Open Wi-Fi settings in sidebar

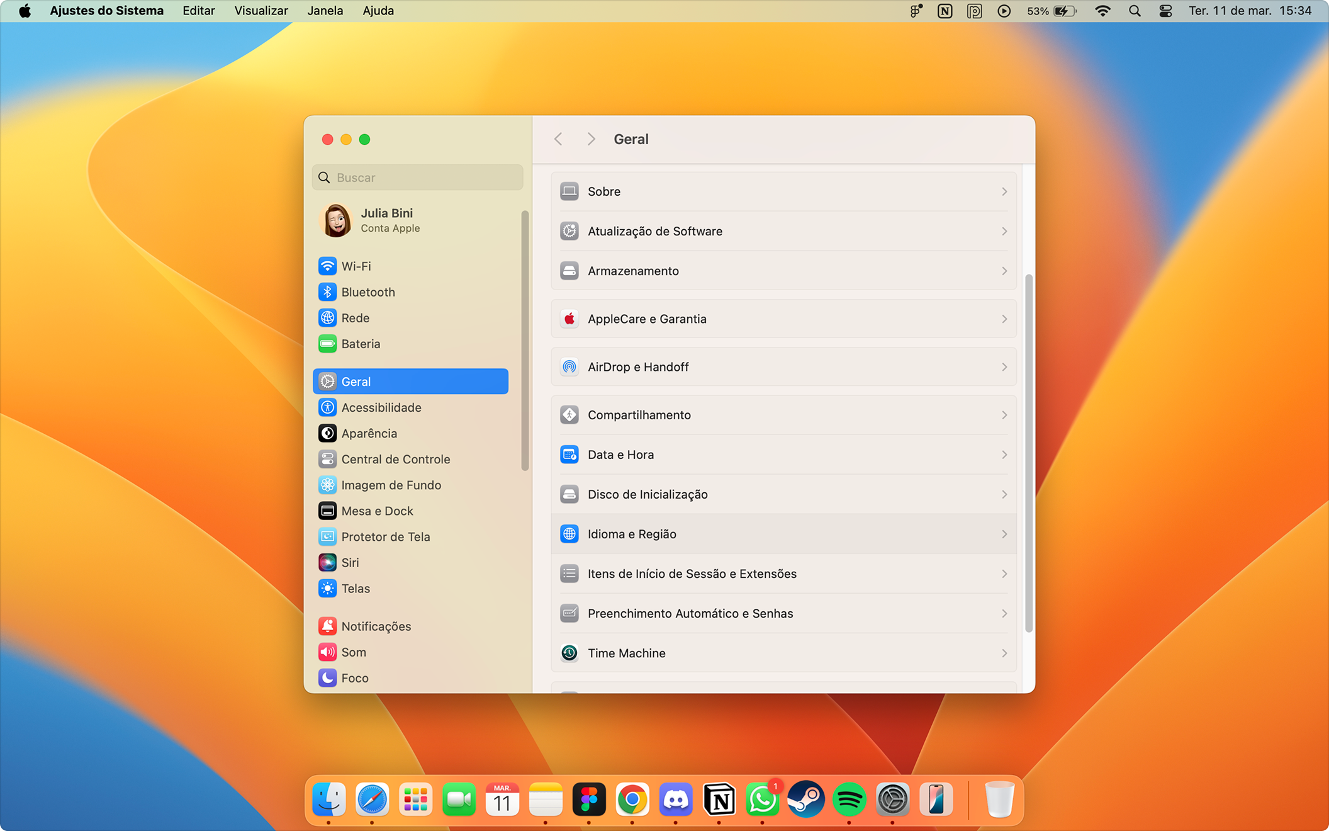(356, 266)
